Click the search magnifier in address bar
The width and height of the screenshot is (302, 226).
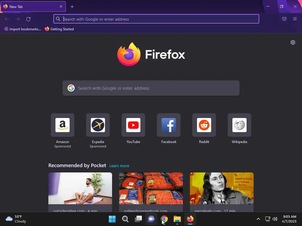click(58, 19)
